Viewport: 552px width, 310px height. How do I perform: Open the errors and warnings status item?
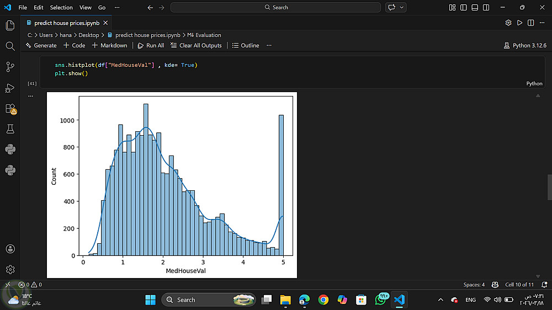click(x=30, y=285)
